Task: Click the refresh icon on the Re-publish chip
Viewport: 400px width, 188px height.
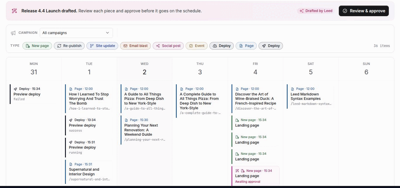Action: 59,46
